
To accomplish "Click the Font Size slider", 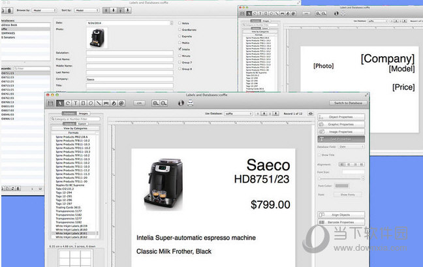I will 339,178.
